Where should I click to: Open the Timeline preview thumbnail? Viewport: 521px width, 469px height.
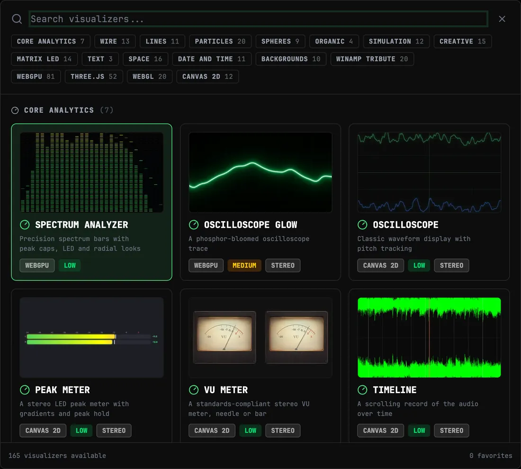tap(429, 337)
